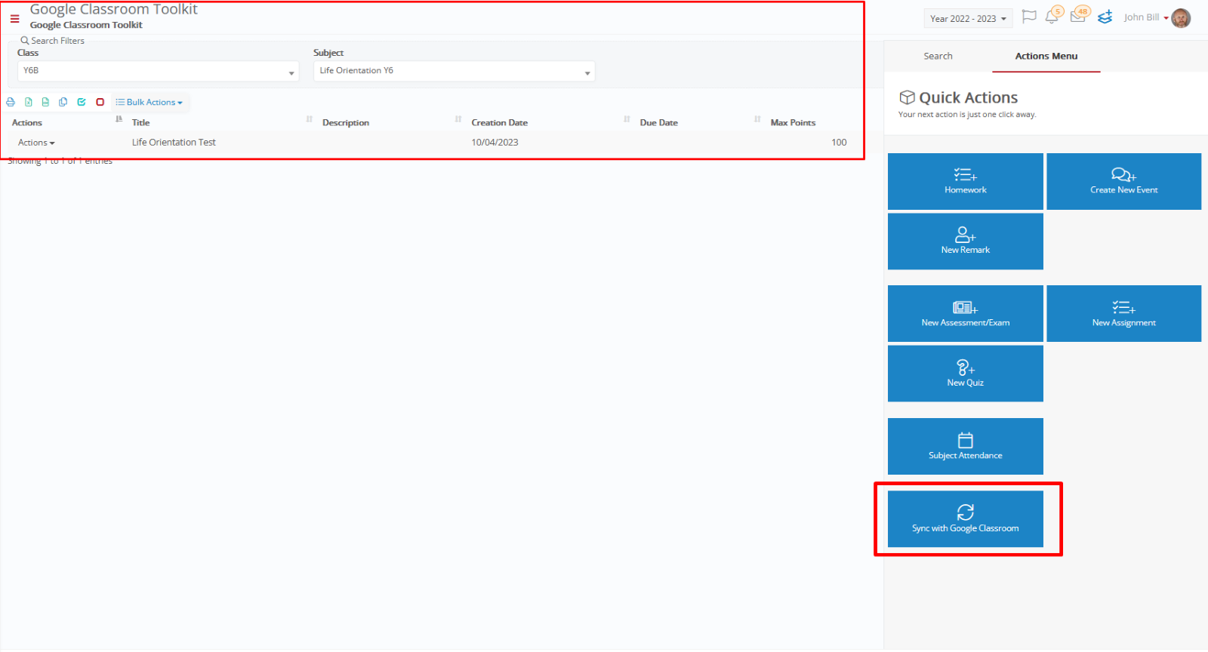The height and width of the screenshot is (652, 1208).
Task: Click the Creation Date column header
Action: (499, 122)
